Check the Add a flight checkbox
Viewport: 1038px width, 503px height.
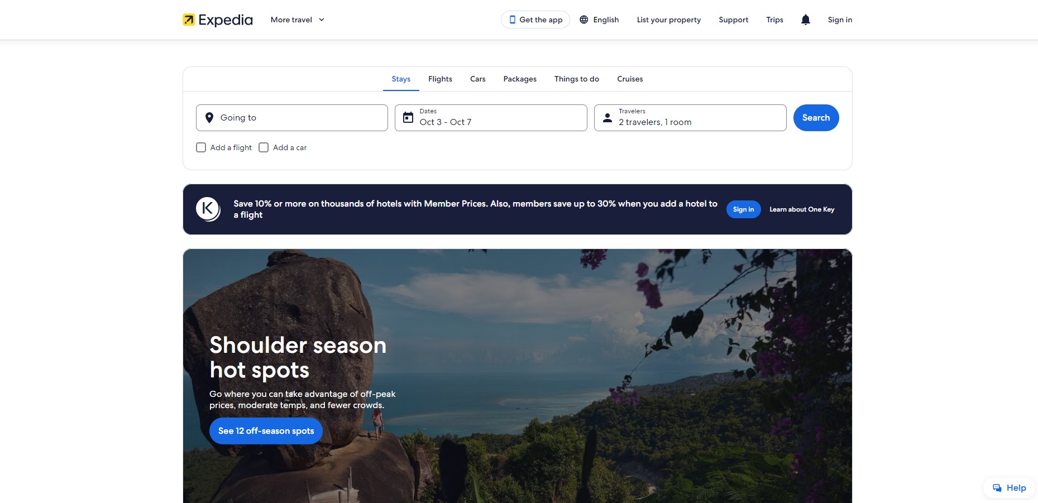click(201, 147)
